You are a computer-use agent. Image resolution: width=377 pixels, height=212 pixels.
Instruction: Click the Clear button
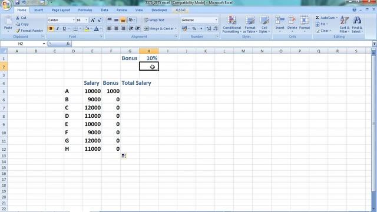(x=323, y=31)
